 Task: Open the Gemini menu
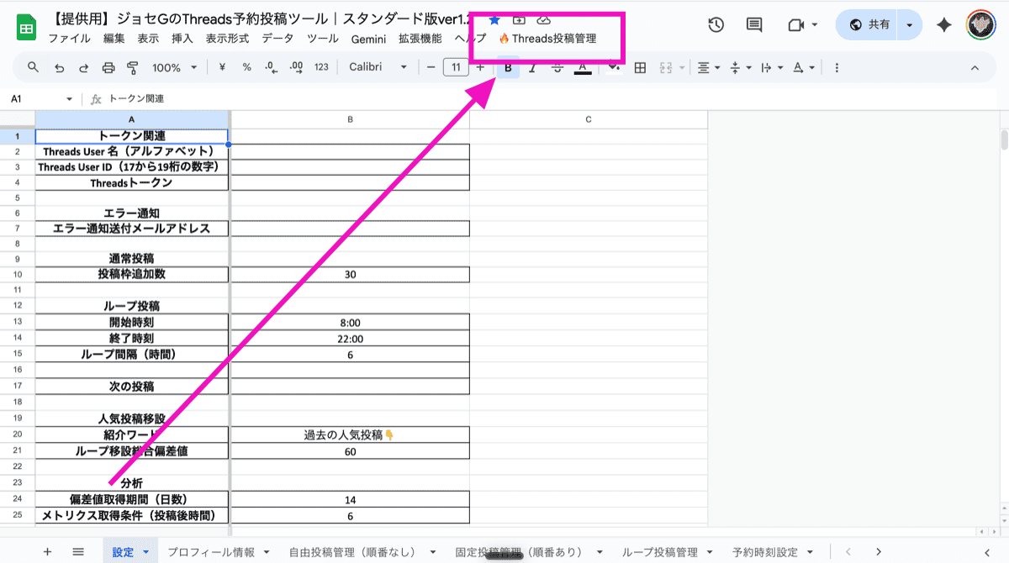368,39
